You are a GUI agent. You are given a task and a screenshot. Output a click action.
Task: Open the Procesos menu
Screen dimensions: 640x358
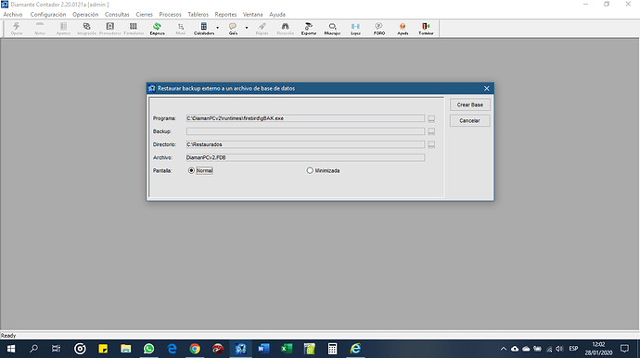coord(171,14)
